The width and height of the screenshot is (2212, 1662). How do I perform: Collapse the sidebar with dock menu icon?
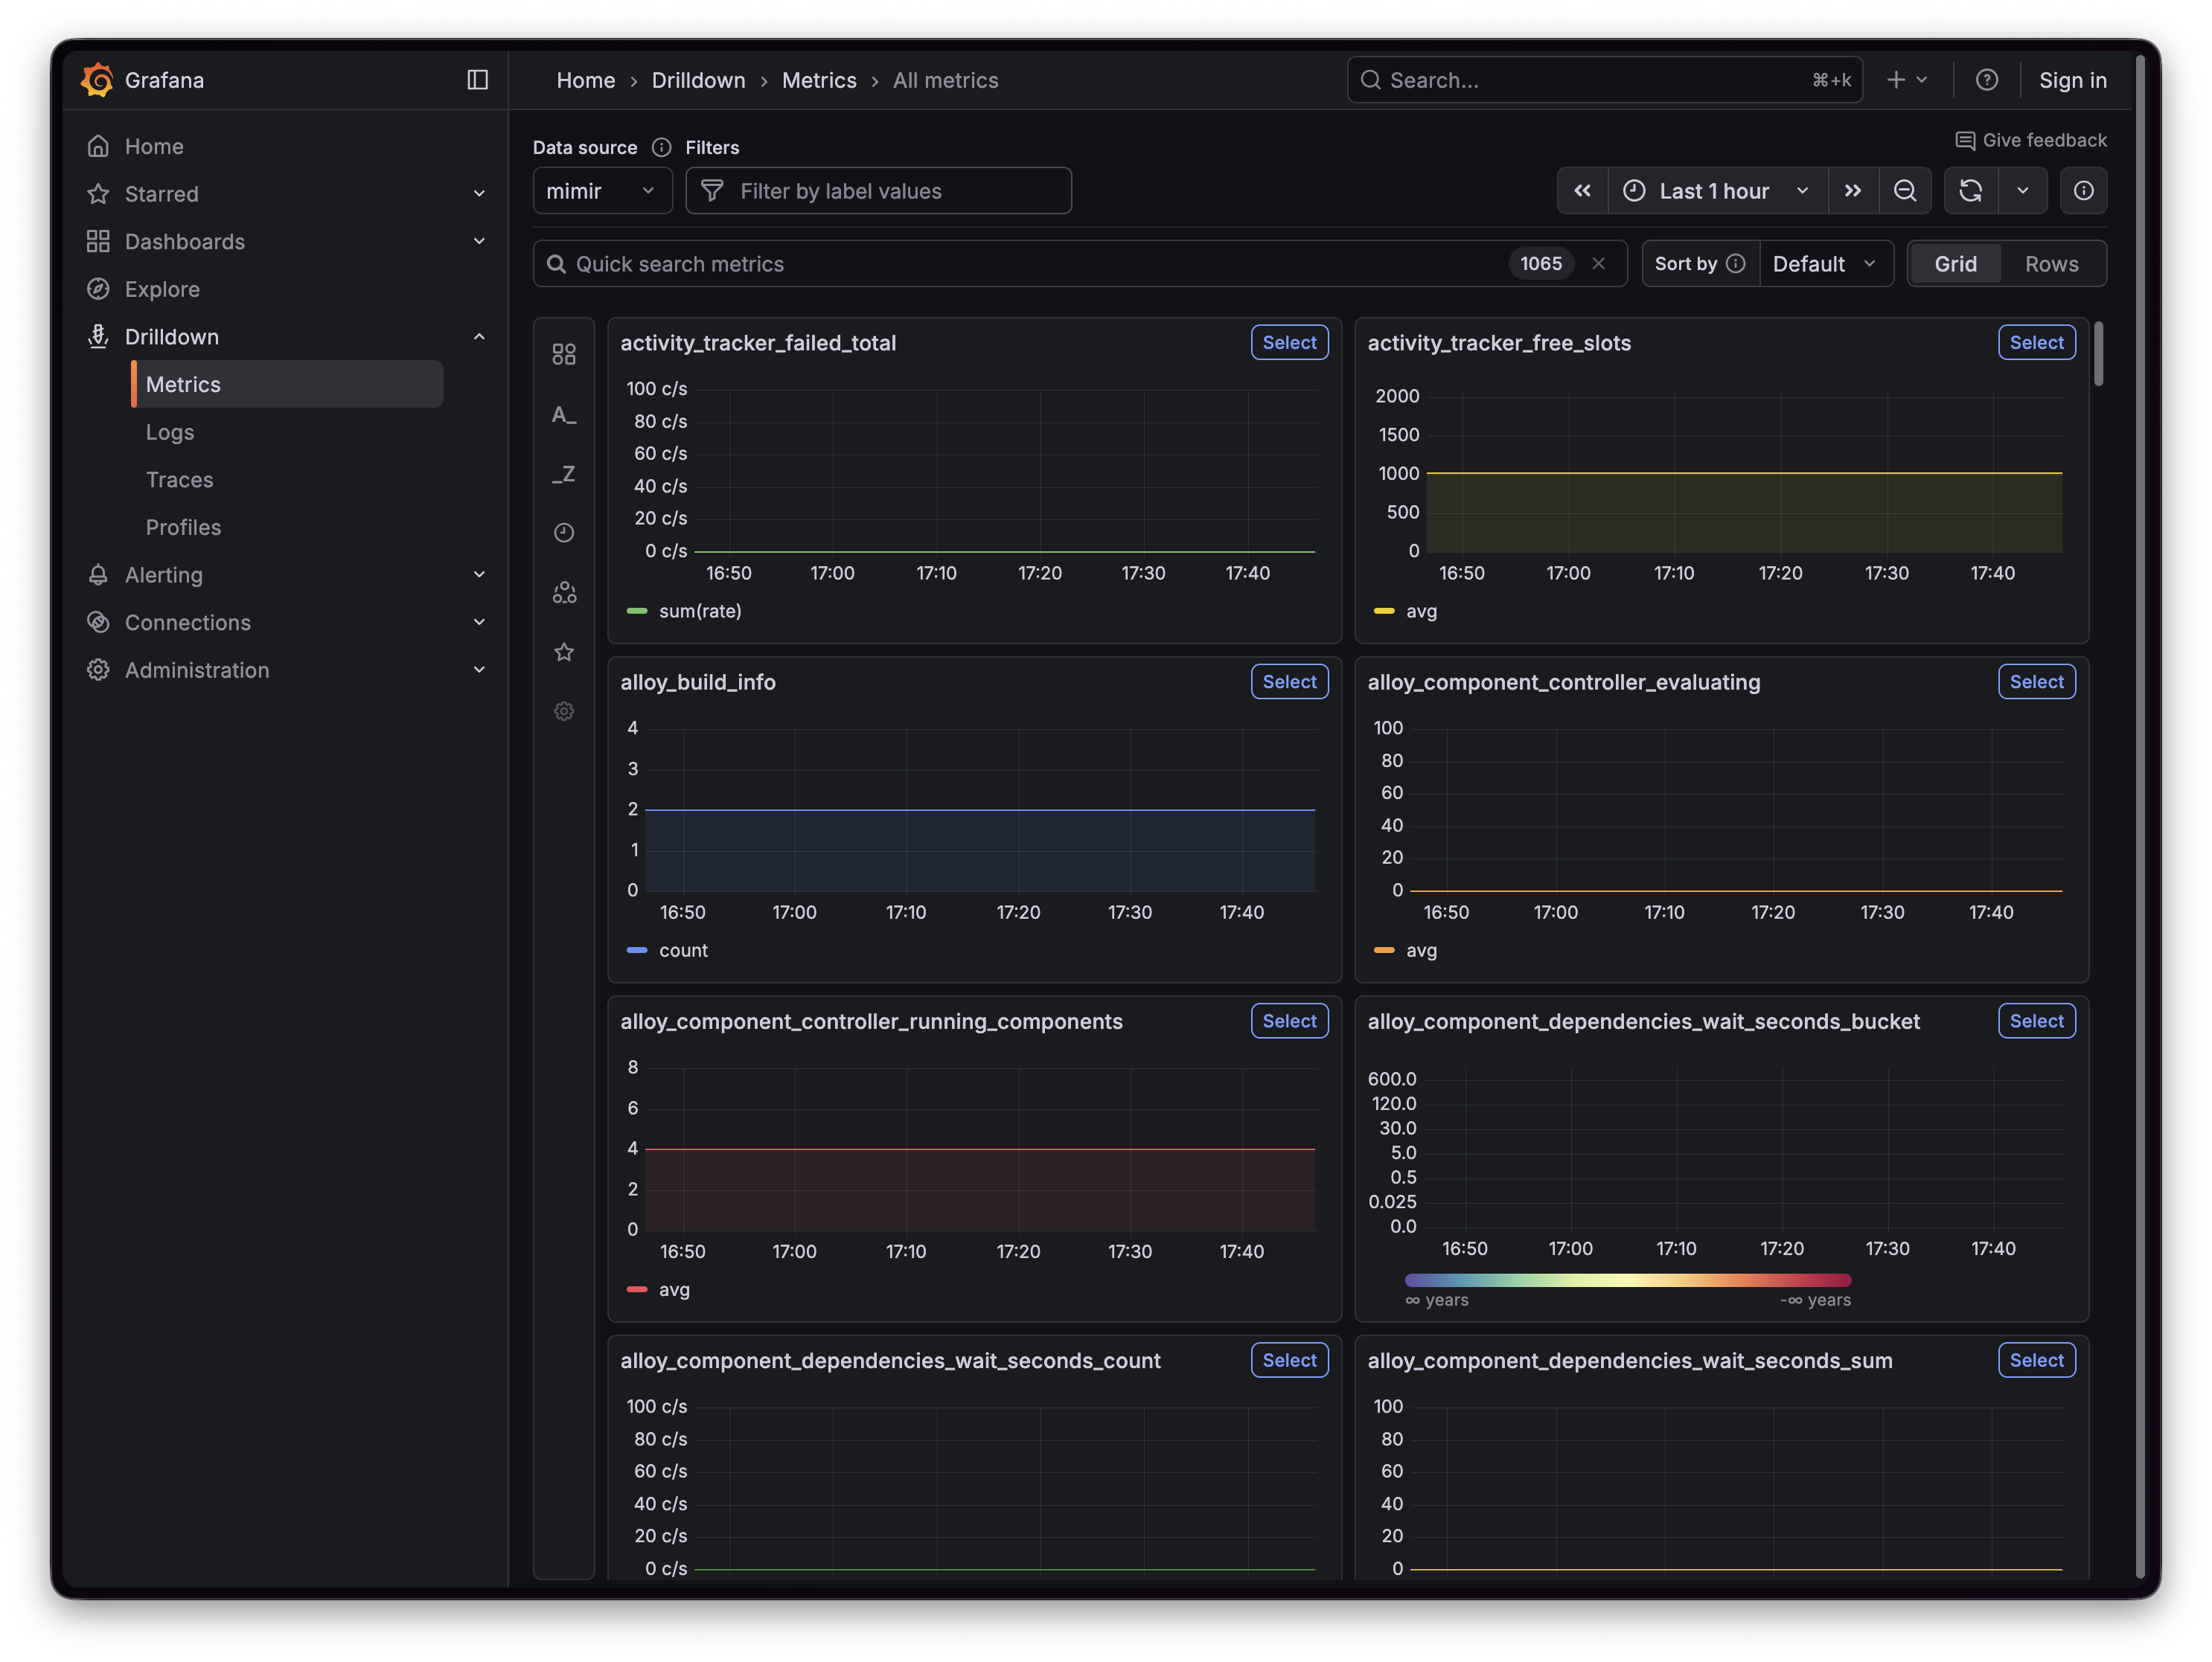tap(477, 80)
